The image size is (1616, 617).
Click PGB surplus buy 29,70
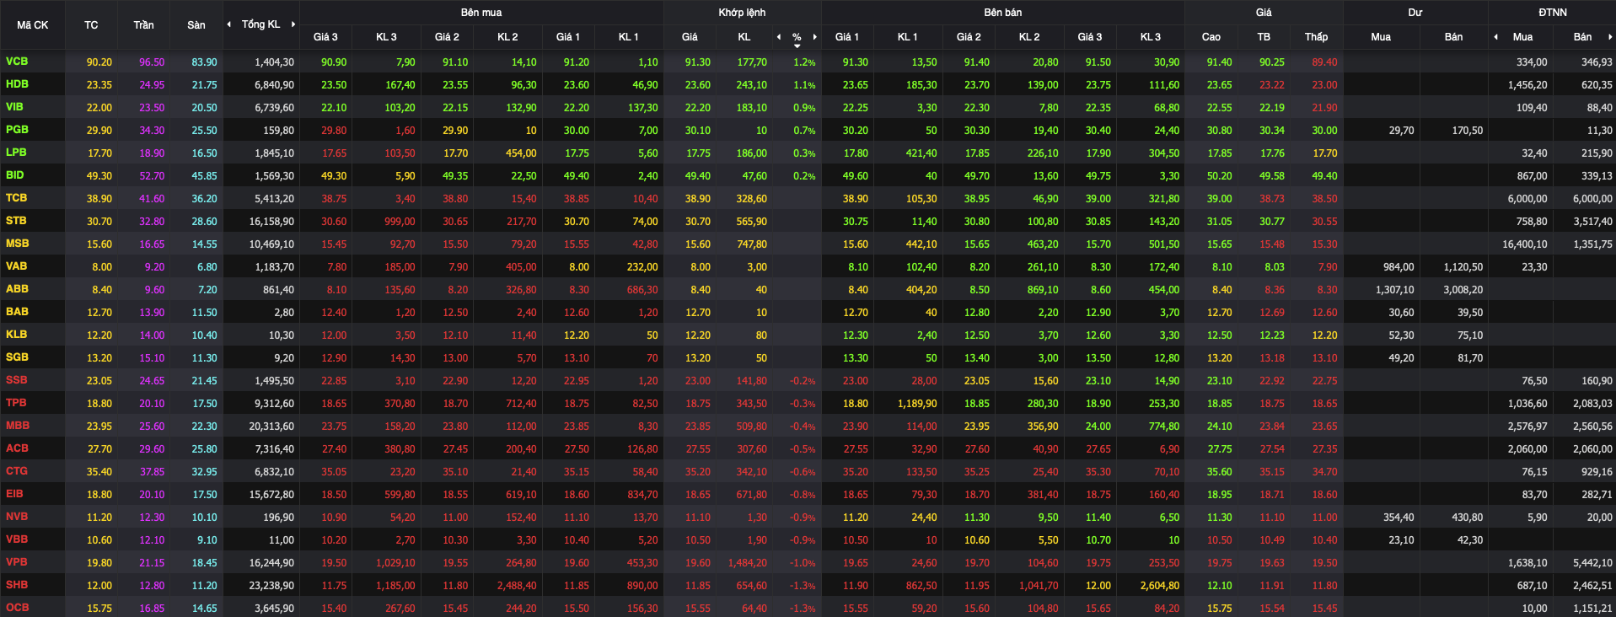1401,131
